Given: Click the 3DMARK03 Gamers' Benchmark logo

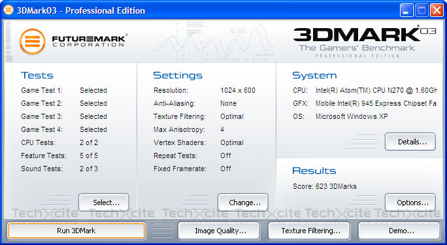Looking at the screenshot, I should pos(364,42).
